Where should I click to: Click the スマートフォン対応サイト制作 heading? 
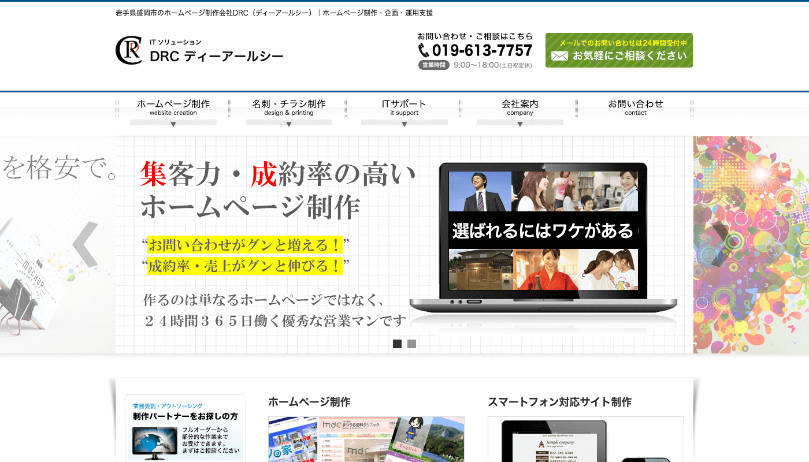tap(559, 402)
